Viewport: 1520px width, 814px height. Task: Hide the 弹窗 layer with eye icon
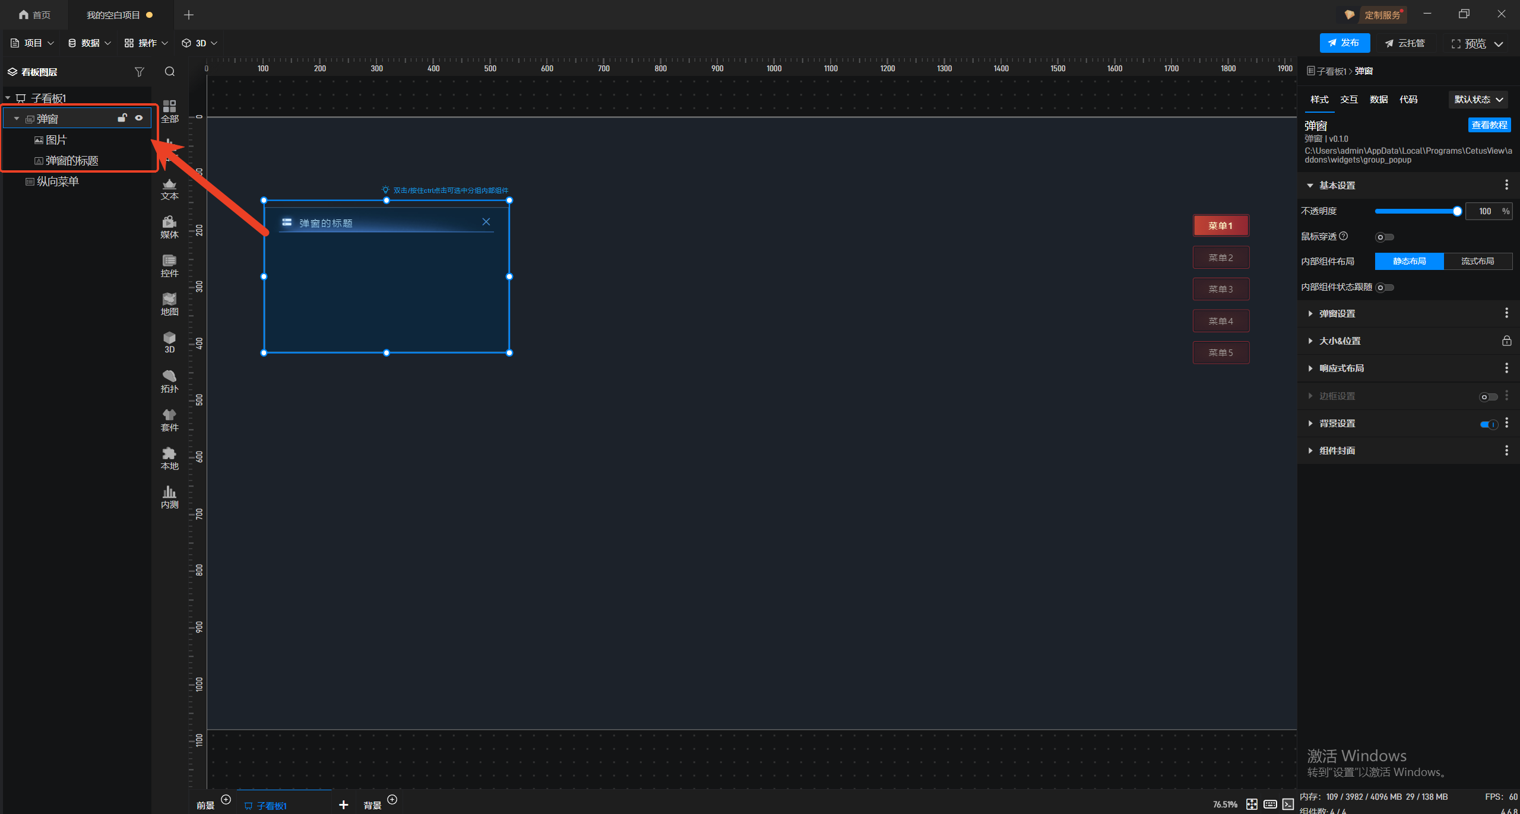(139, 118)
